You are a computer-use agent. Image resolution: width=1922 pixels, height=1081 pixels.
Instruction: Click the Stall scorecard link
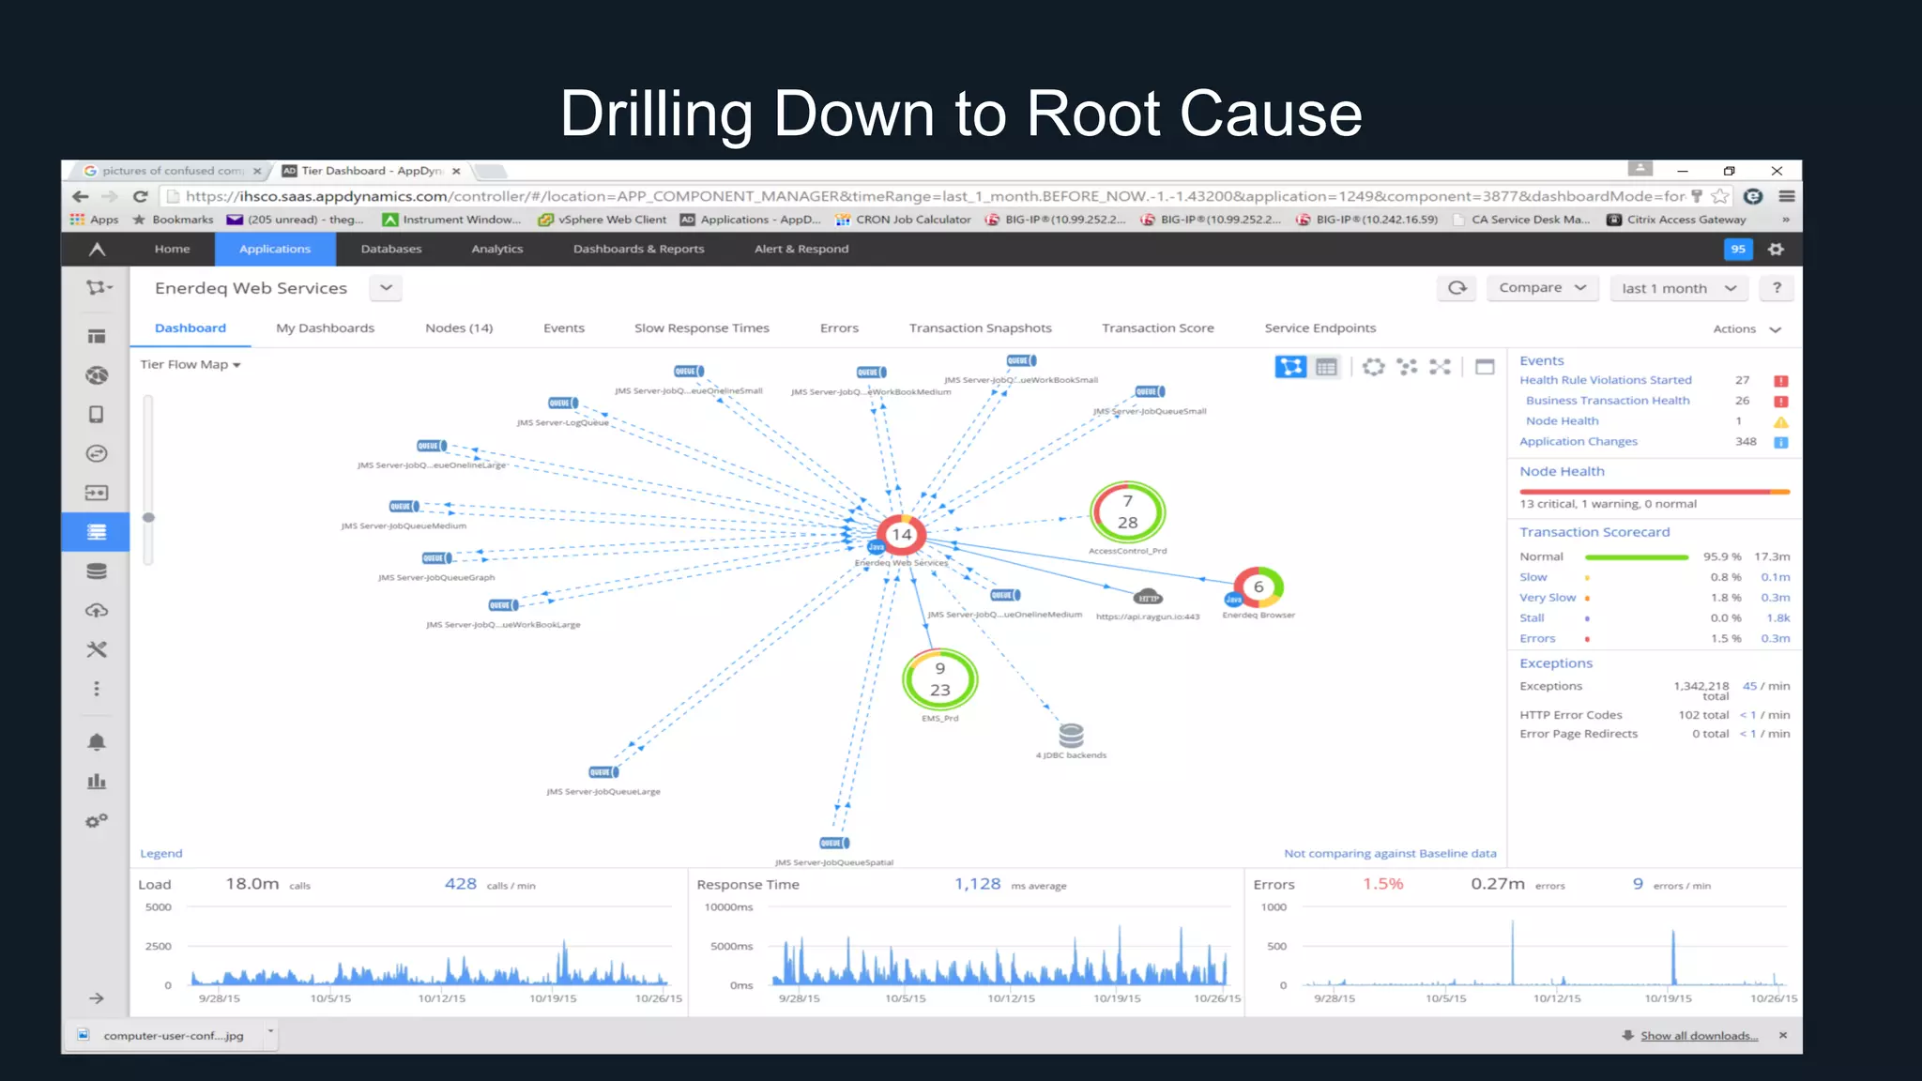[x=1532, y=618]
